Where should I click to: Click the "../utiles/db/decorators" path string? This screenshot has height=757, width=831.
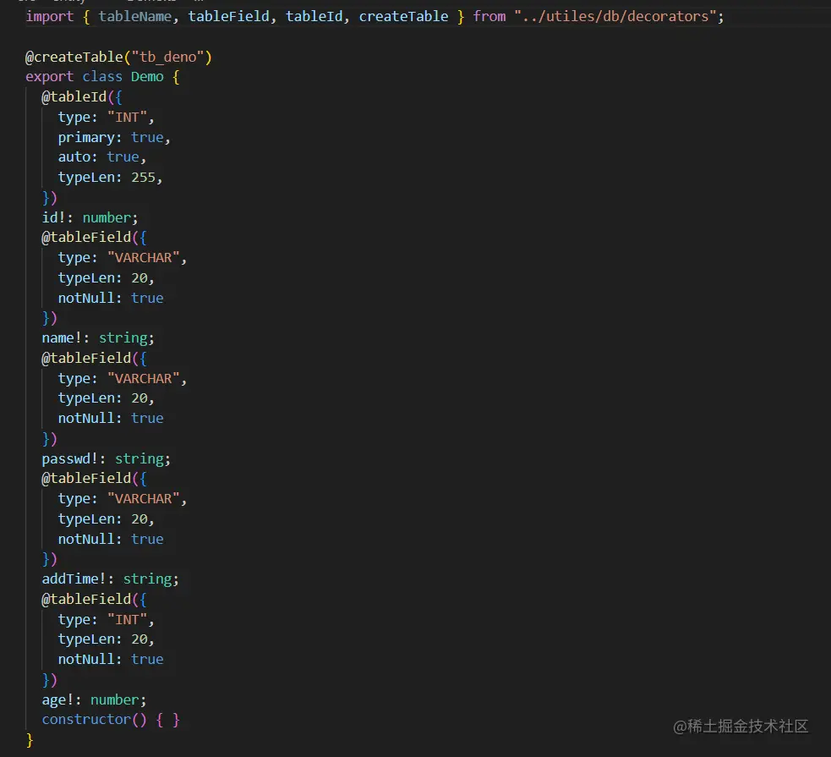pos(615,17)
